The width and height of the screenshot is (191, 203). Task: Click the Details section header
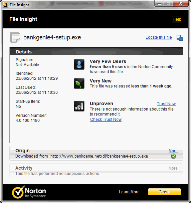pos(96,51)
